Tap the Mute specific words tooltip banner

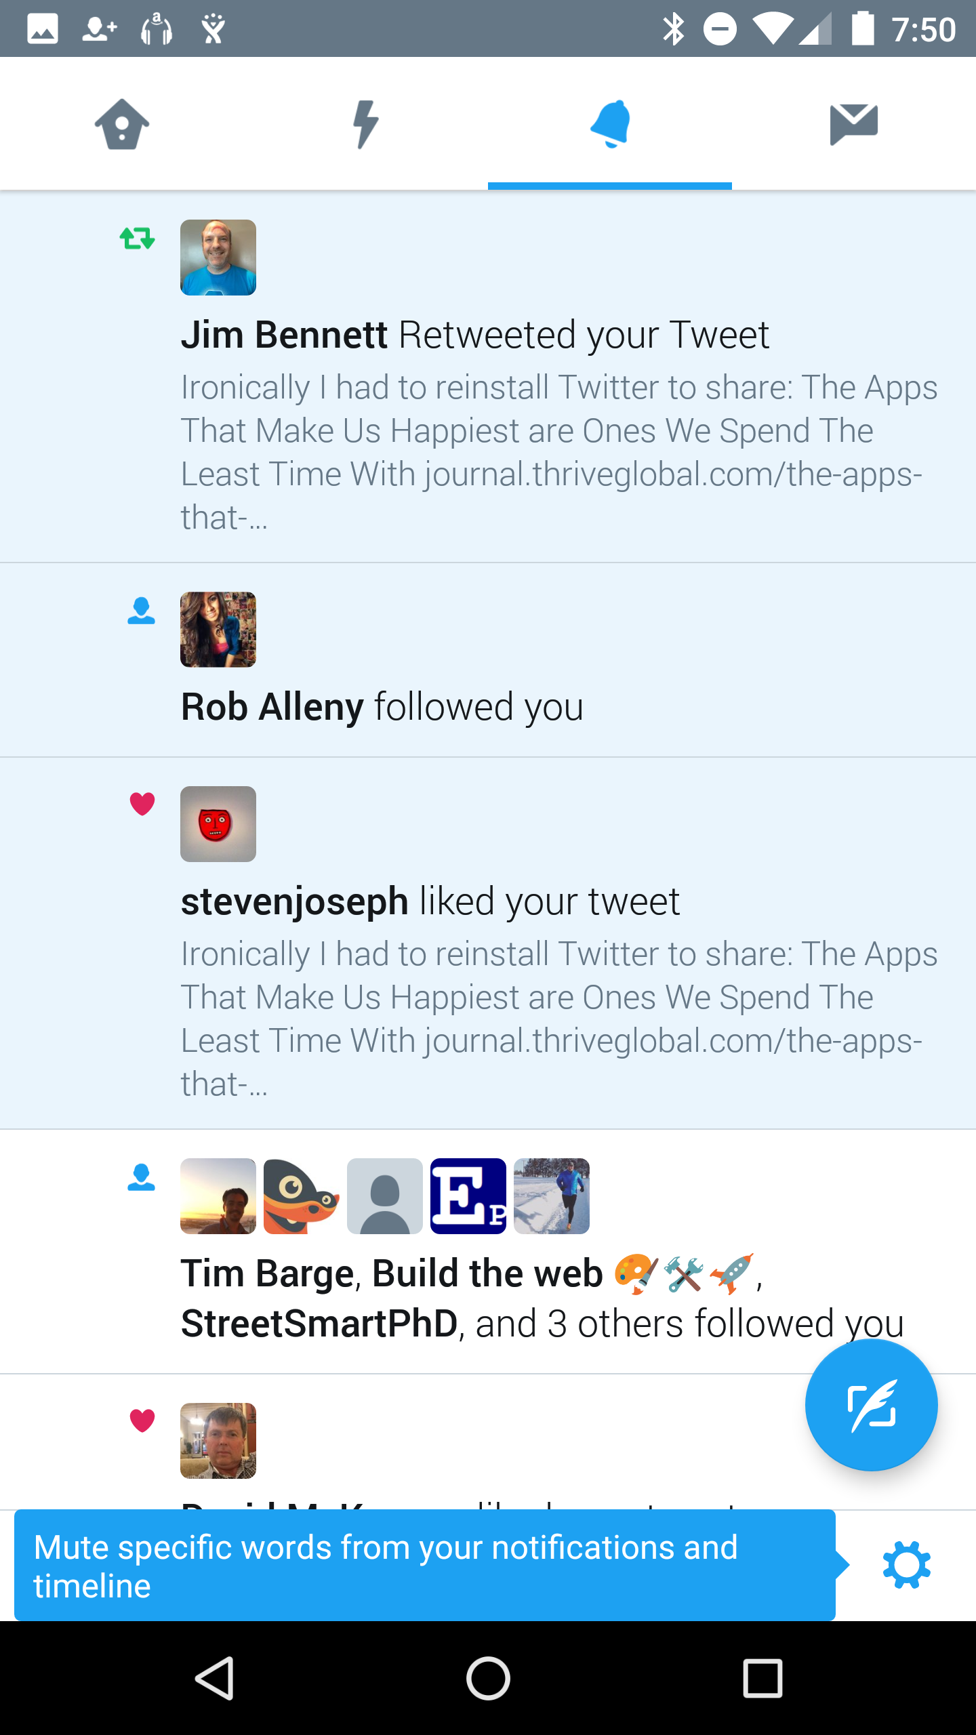tap(425, 1566)
